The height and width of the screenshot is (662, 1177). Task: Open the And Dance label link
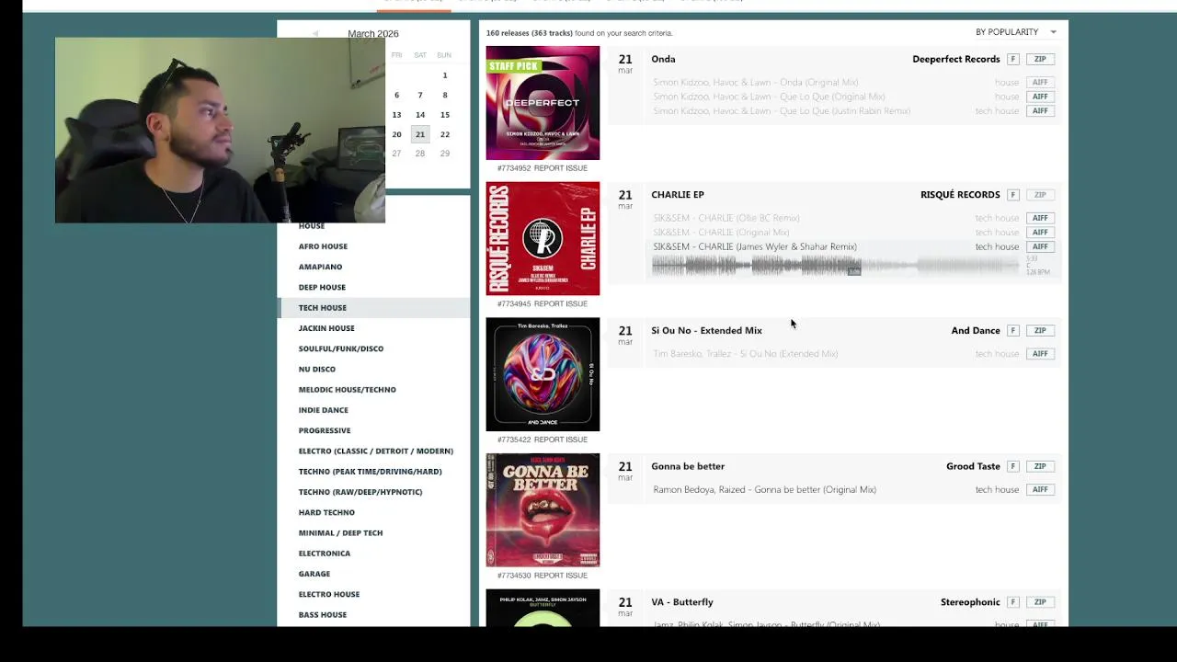click(x=976, y=331)
